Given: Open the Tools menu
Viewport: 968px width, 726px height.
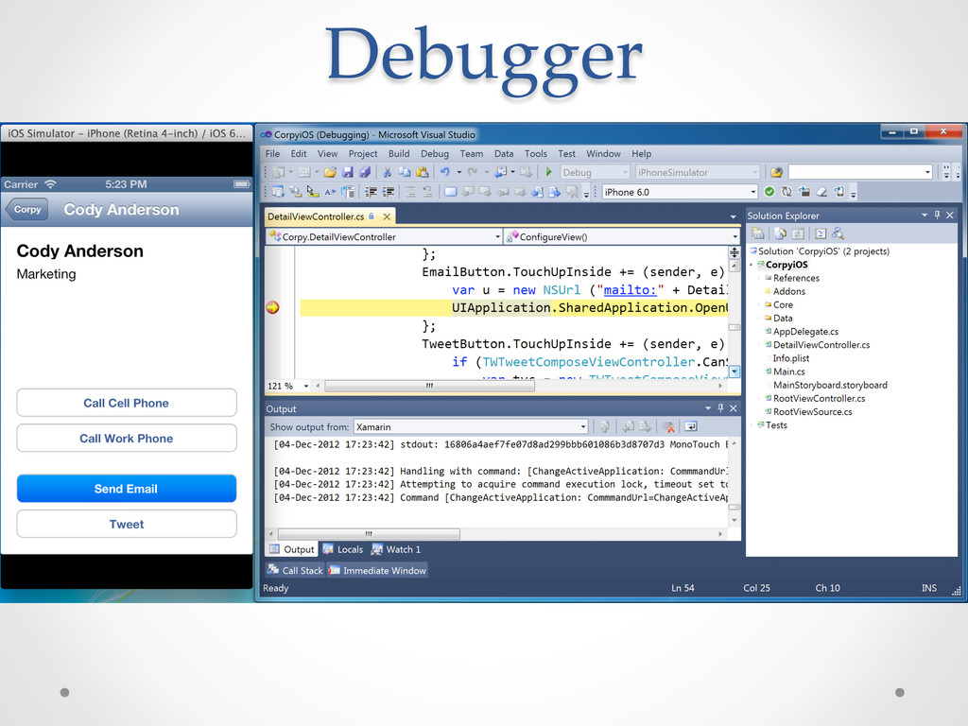Looking at the screenshot, I should [x=535, y=154].
